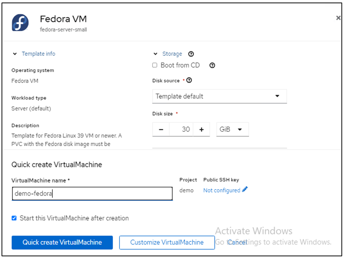
Task: Click the VirtualMachine name input field
Action: [92, 194]
